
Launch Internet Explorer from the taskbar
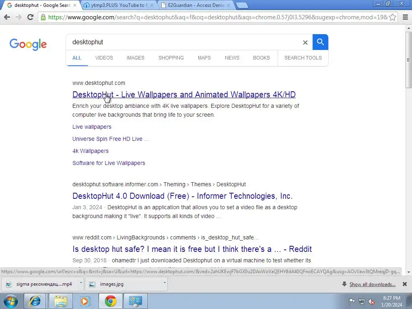(35, 301)
